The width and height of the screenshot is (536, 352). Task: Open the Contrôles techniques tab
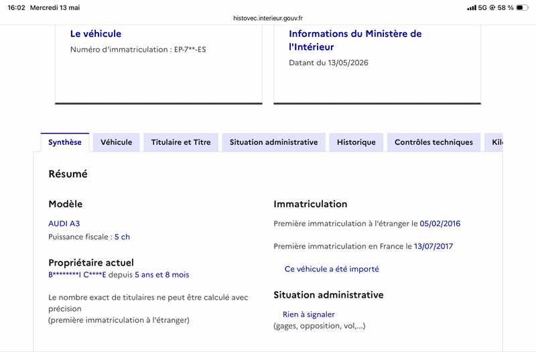433,142
